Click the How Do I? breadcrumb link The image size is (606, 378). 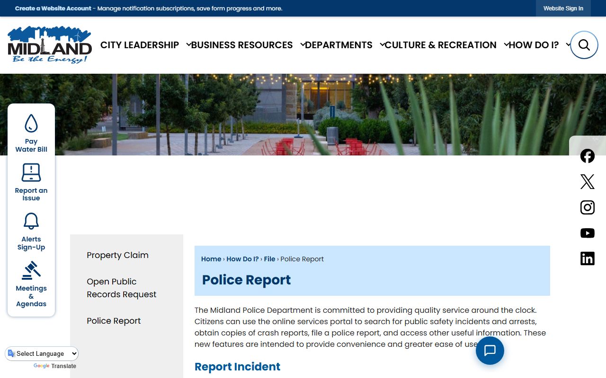[x=242, y=259]
